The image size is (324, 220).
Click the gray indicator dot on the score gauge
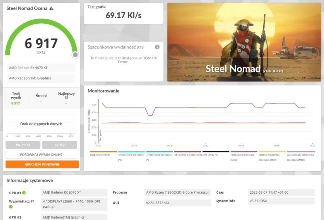75,55
